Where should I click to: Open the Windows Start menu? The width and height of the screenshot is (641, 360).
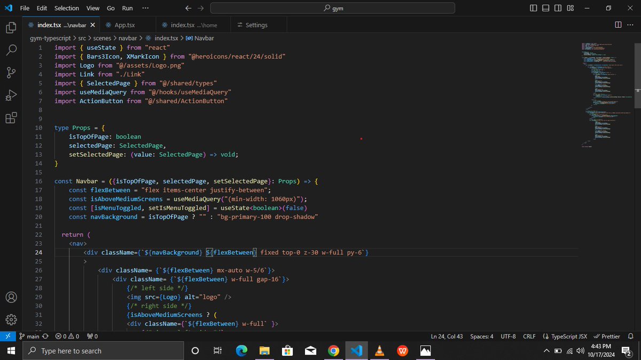pos(11,351)
